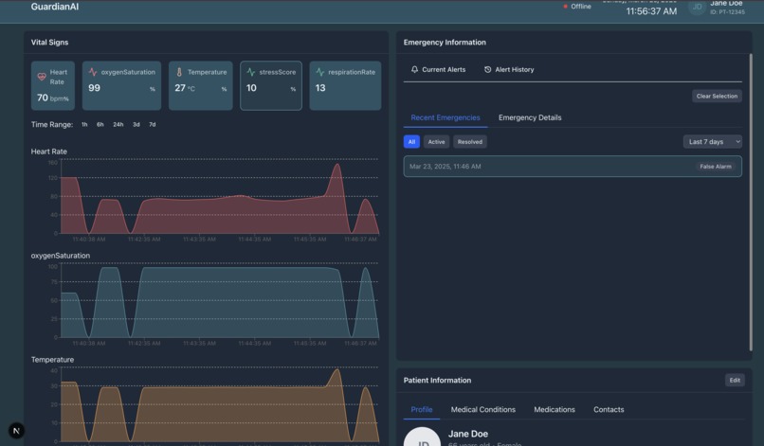The width and height of the screenshot is (764, 446).
Task: Open the Emergency Details tab
Action: tap(530, 117)
